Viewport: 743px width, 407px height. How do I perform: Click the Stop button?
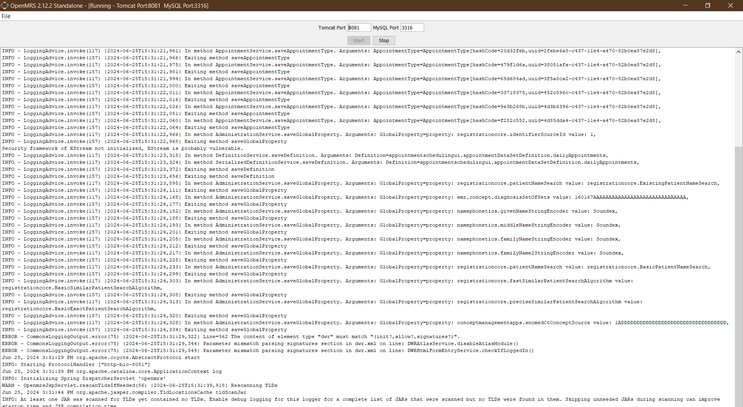coord(384,41)
